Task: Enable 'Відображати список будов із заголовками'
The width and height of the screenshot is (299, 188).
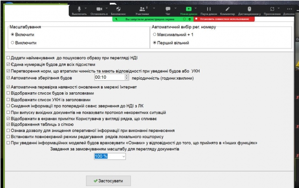Action: (x=8, y=93)
